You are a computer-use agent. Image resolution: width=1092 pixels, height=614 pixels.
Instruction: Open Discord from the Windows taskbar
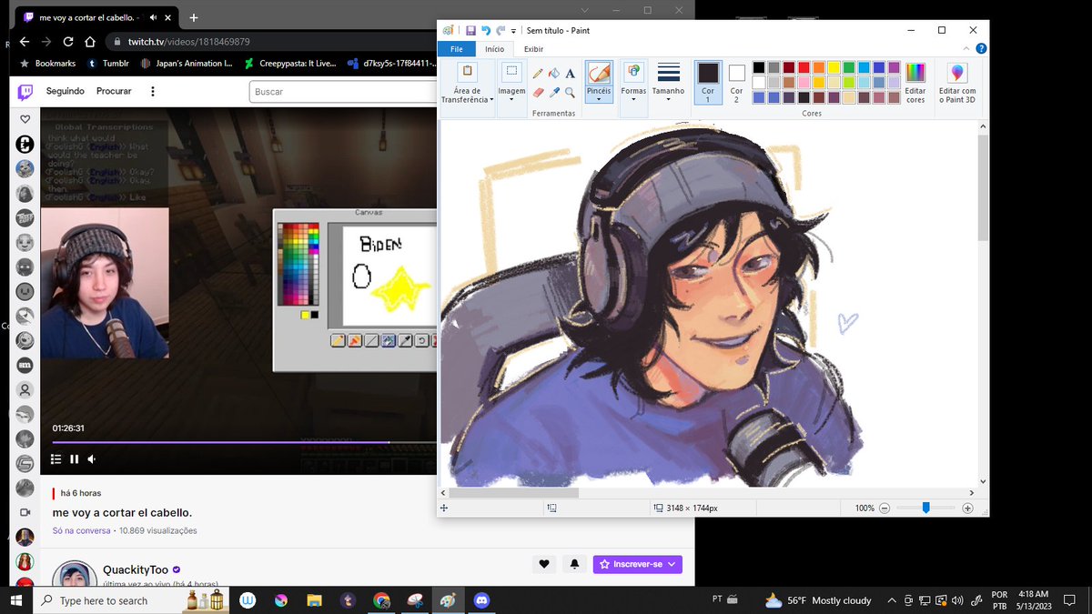[481, 600]
